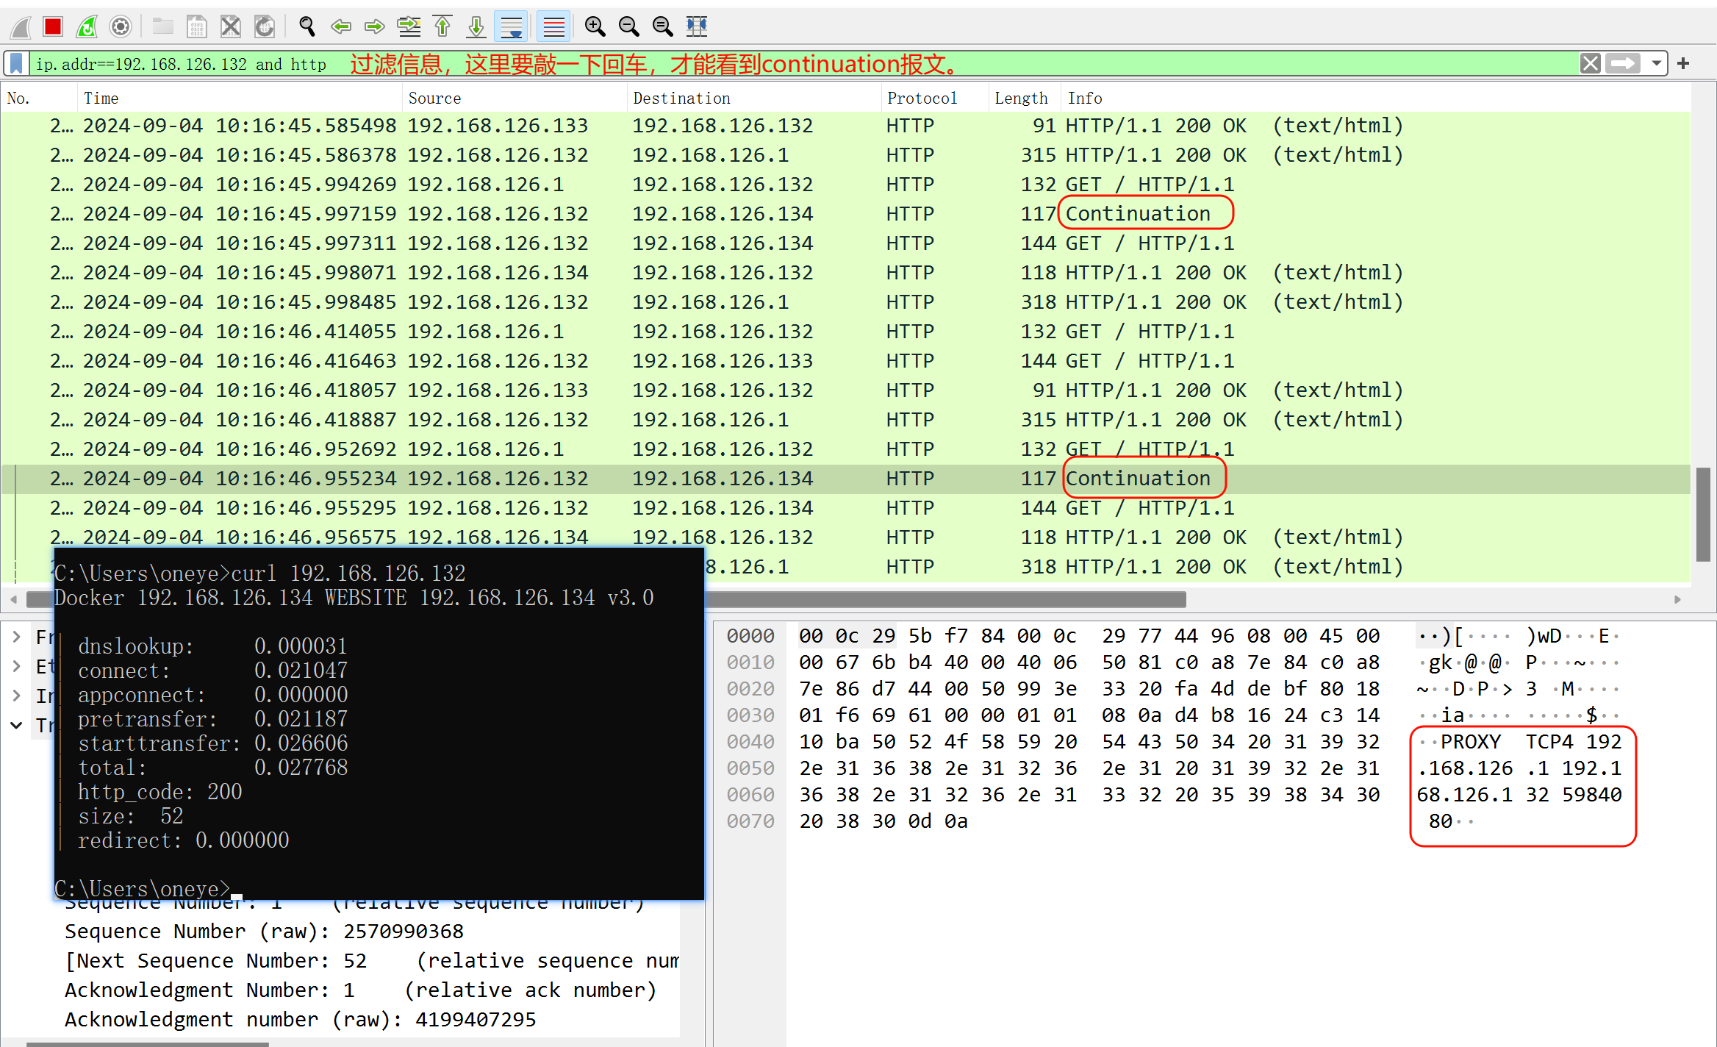Viewport: 1717px width, 1047px height.
Task: Click the zoom in icon in toolbar
Action: (592, 24)
